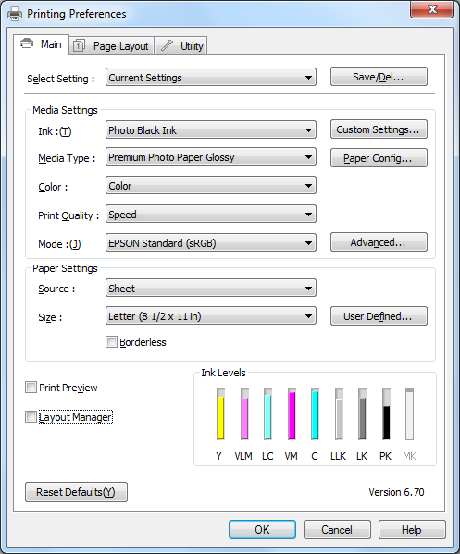
Task: Open the Select Setting combo box
Action: coord(211,77)
